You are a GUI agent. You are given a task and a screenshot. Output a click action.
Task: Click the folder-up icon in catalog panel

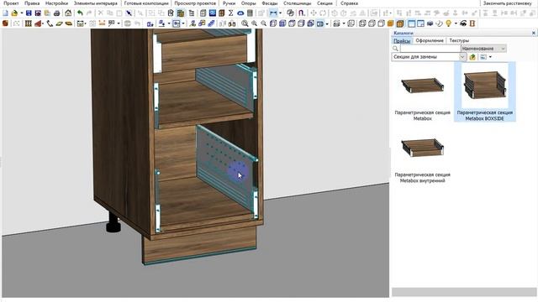(x=472, y=57)
